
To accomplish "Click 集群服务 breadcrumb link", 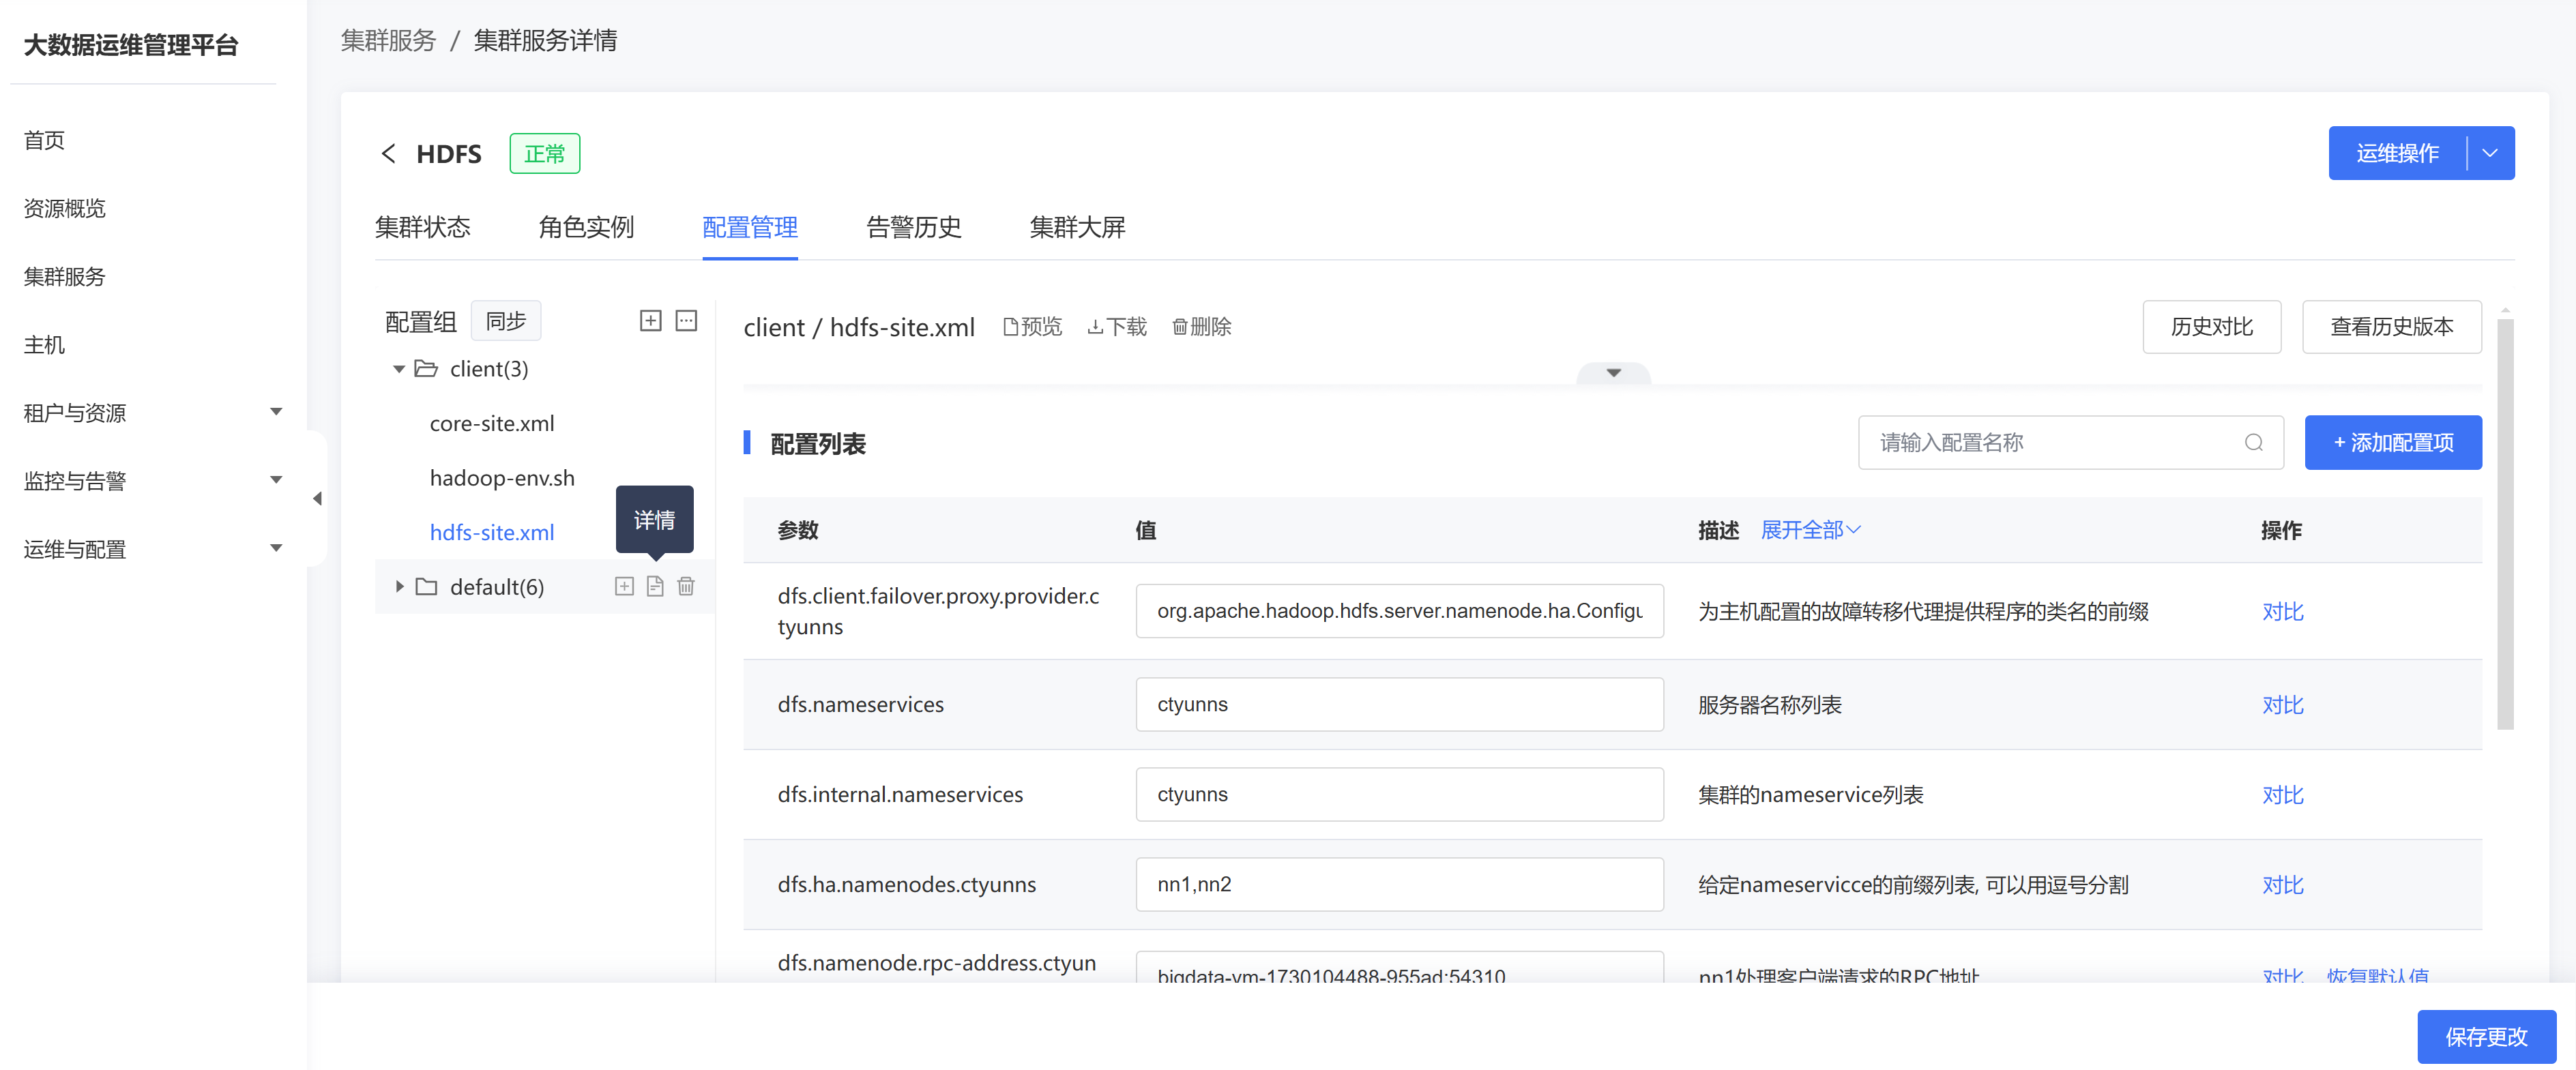I will (389, 40).
